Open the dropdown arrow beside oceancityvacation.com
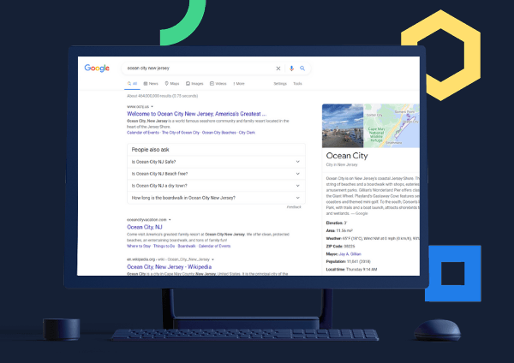The height and width of the screenshot is (363, 514). click(170, 219)
